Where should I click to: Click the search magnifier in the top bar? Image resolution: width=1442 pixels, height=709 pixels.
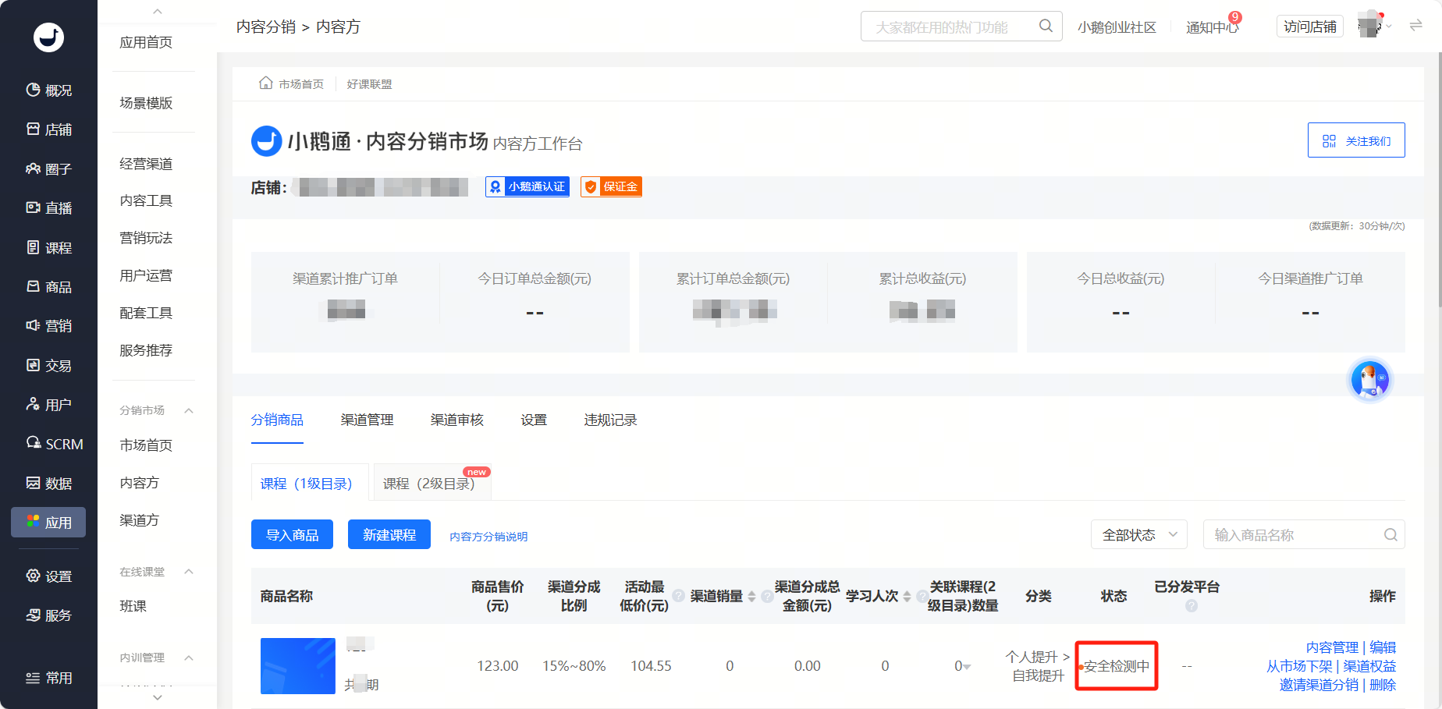pyautogui.click(x=1046, y=26)
